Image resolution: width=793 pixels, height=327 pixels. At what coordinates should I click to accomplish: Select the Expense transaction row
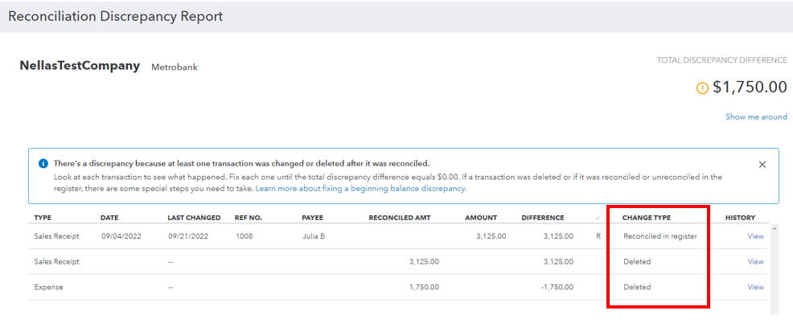tap(48, 287)
